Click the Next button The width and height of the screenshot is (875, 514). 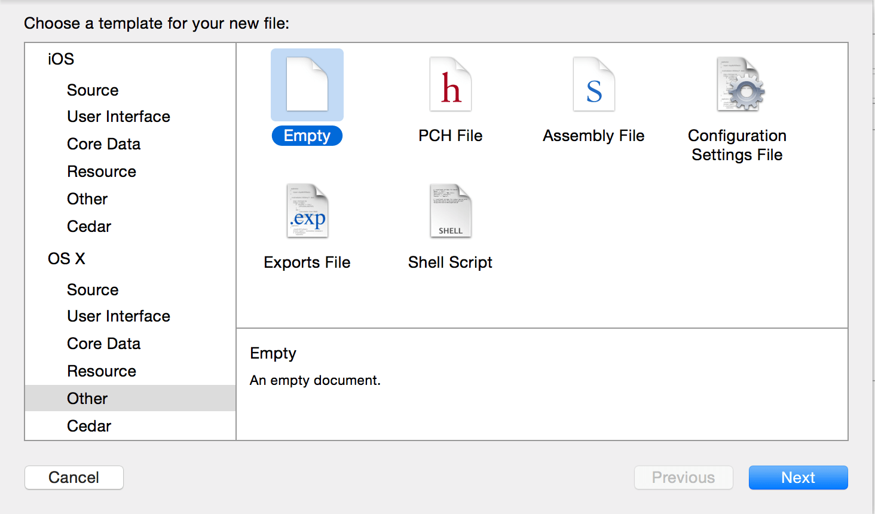798,478
